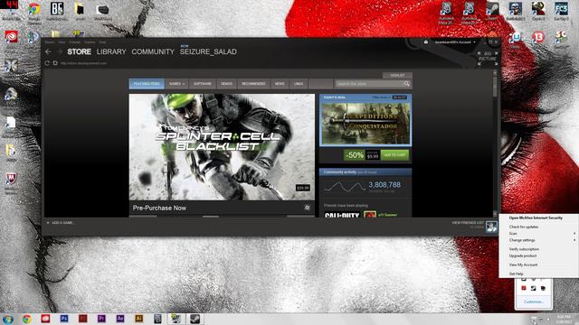Open View Friends List link

(468, 223)
